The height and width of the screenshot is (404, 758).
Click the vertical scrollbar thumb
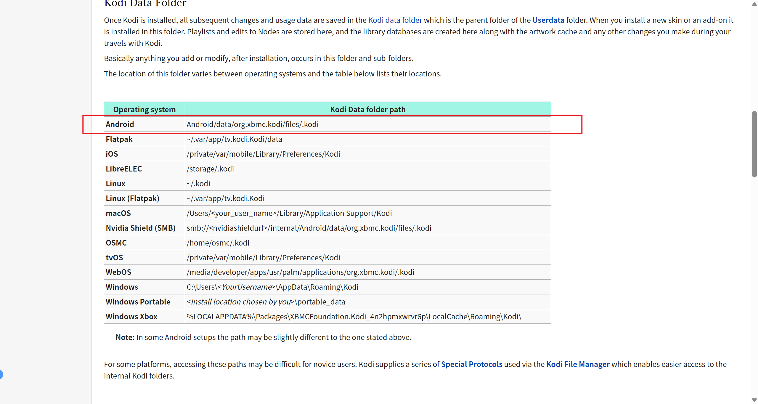[754, 144]
